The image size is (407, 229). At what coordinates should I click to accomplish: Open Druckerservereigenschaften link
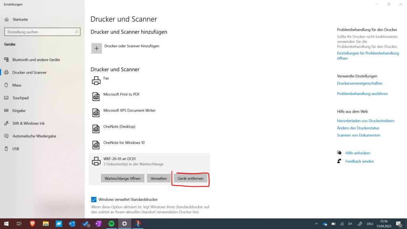[x=359, y=83]
